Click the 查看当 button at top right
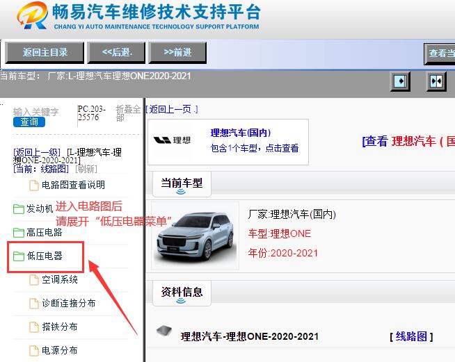 (439, 54)
